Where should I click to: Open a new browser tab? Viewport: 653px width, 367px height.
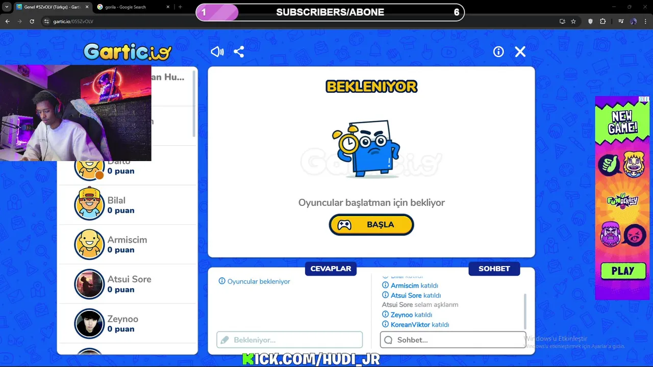click(180, 7)
